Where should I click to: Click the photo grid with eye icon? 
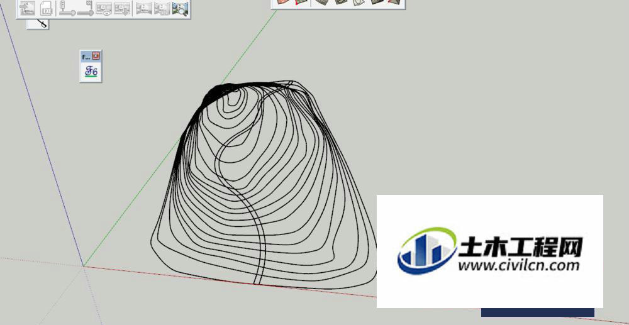click(x=104, y=8)
